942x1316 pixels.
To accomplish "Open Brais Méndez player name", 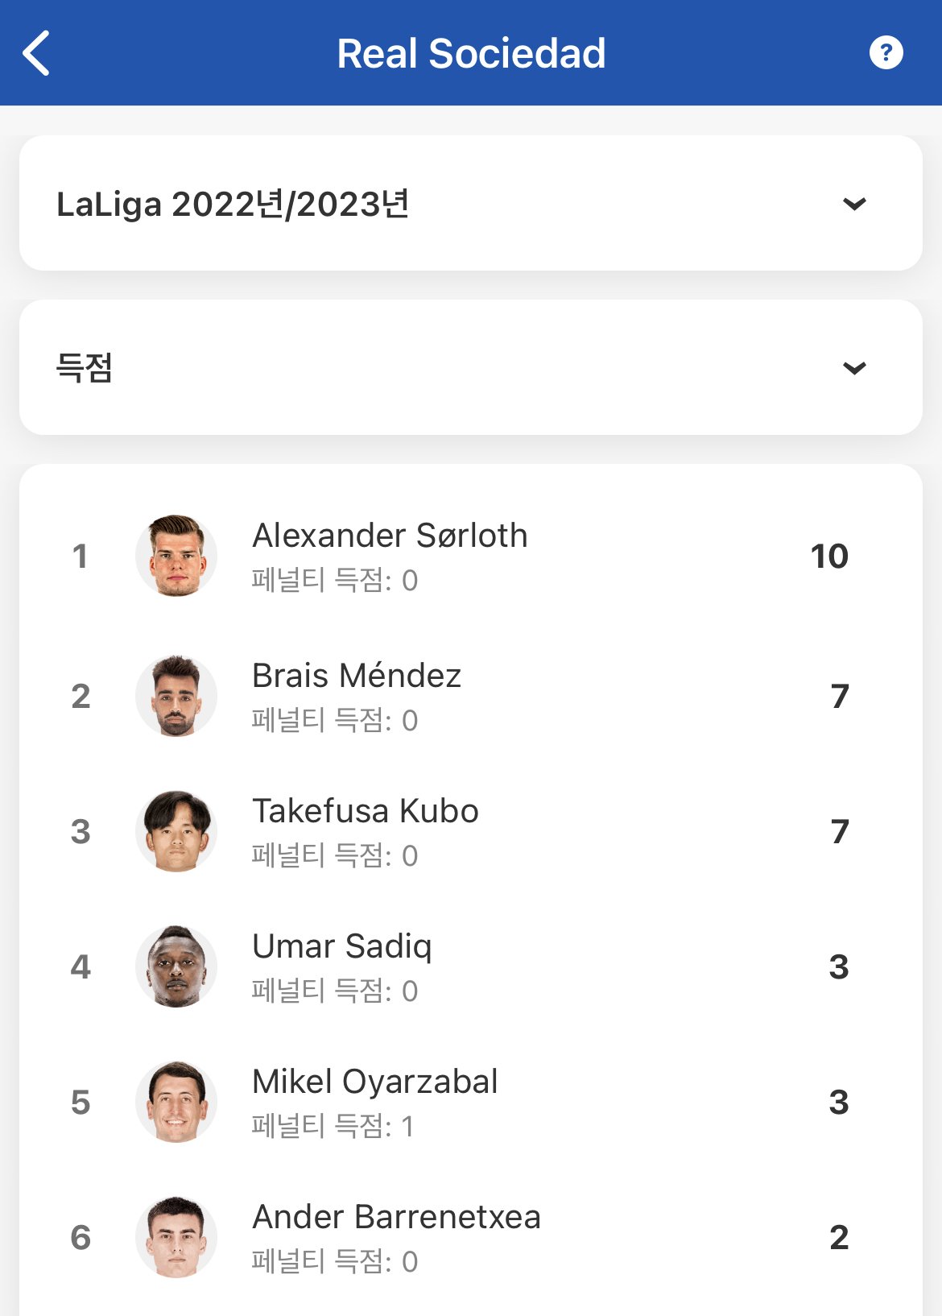I will 357,676.
